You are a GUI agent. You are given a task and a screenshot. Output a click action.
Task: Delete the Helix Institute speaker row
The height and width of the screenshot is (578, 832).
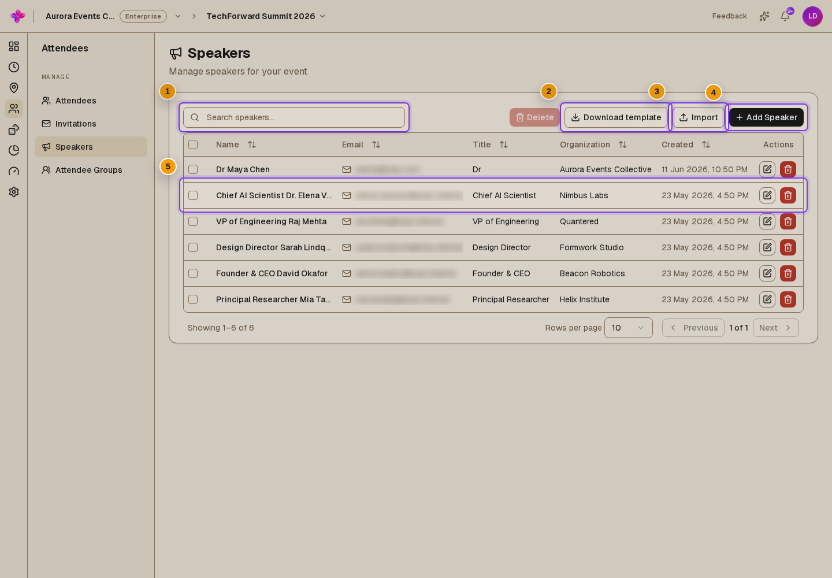click(788, 299)
